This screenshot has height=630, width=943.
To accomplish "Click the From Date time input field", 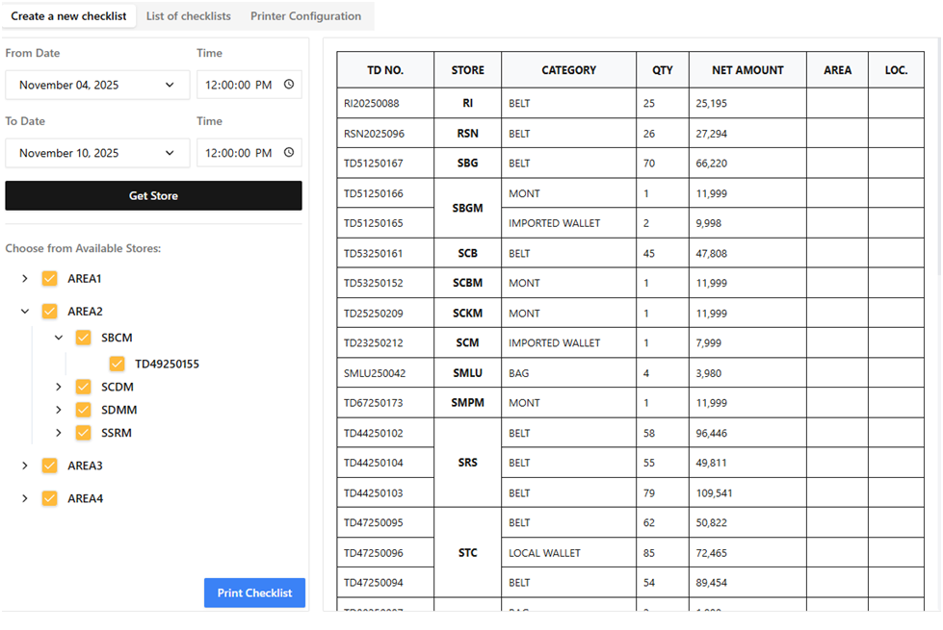I will click(239, 85).
